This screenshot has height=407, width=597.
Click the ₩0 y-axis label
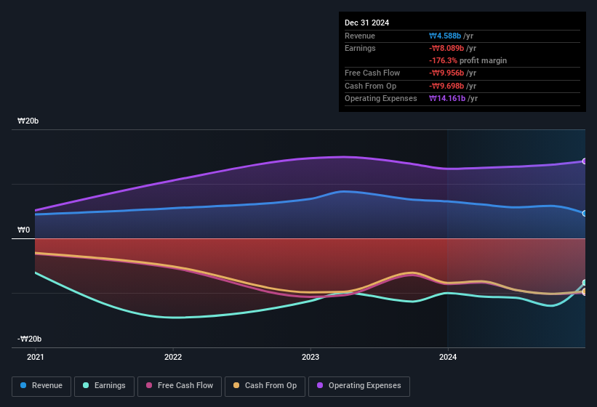pos(23,230)
